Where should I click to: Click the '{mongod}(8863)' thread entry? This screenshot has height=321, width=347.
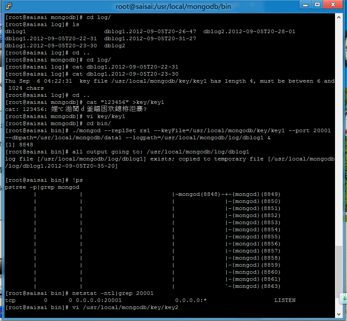coord(257,286)
